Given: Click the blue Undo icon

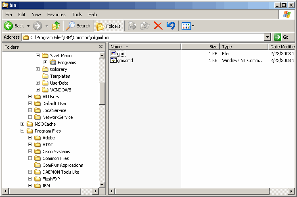Looking at the screenshot, I should (x=171, y=26).
